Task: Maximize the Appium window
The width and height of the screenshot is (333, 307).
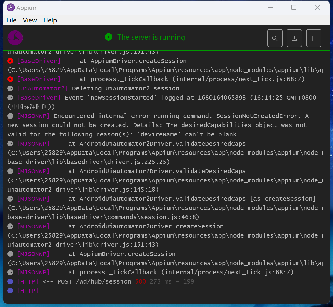Action: pyautogui.click(x=294, y=8)
